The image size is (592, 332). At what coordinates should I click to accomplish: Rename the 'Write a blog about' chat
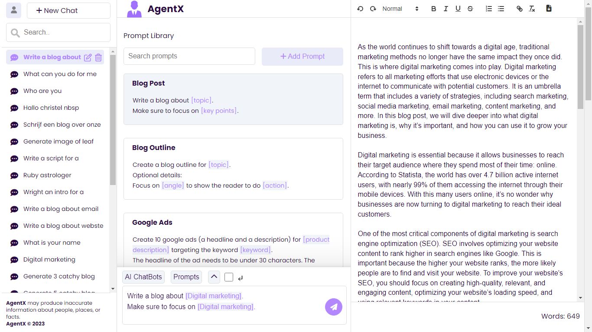point(88,57)
